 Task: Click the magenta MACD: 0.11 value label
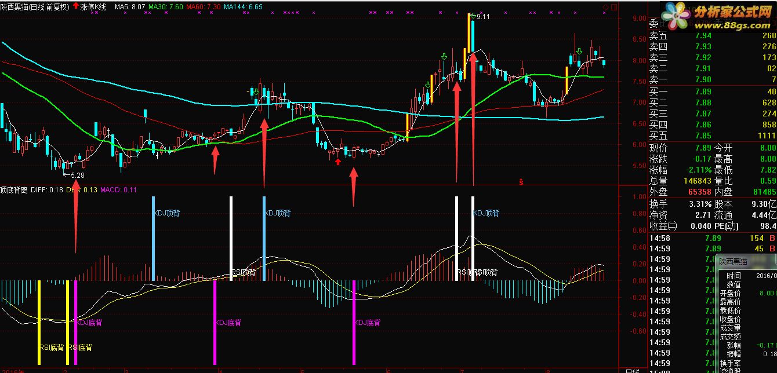119,189
